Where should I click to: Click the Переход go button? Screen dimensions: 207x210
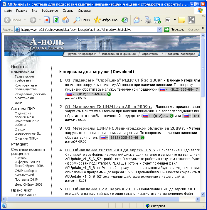[174, 29]
